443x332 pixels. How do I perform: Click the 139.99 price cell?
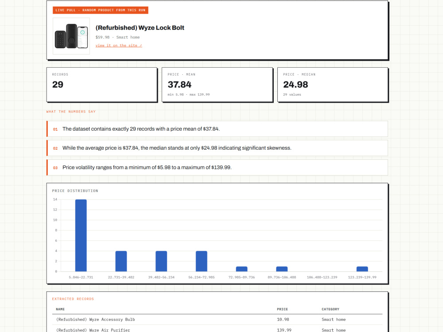284,330
